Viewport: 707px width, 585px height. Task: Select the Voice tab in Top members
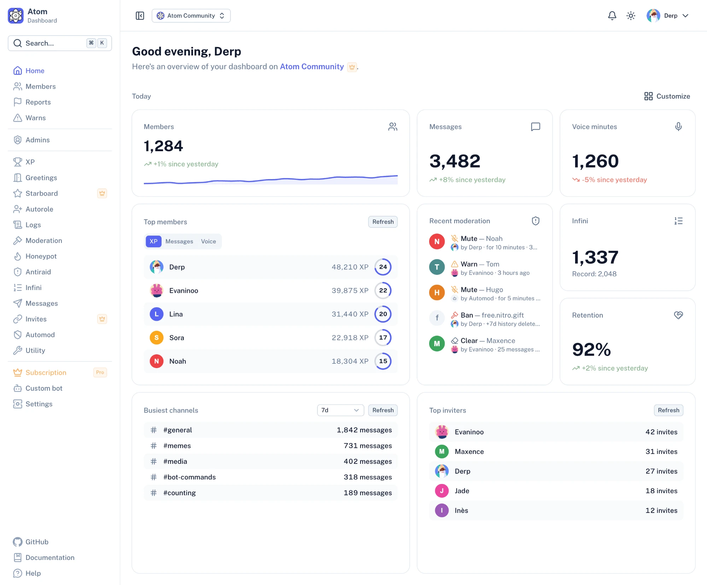point(209,241)
